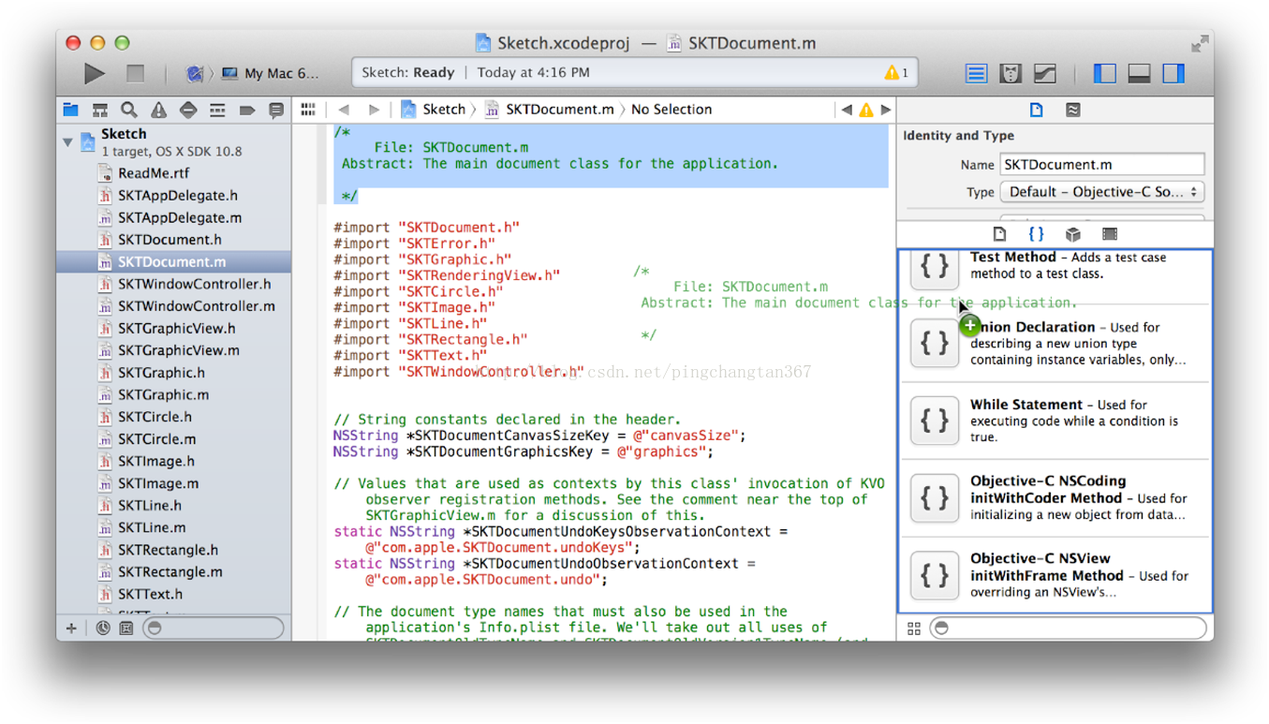The width and height of the screenshot is (1269, 724).
Task: Run the project with the play button
Action: pos(94,72)
